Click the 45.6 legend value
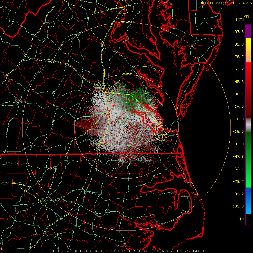This screenshot has width=253, height=253. click(239, 82)
